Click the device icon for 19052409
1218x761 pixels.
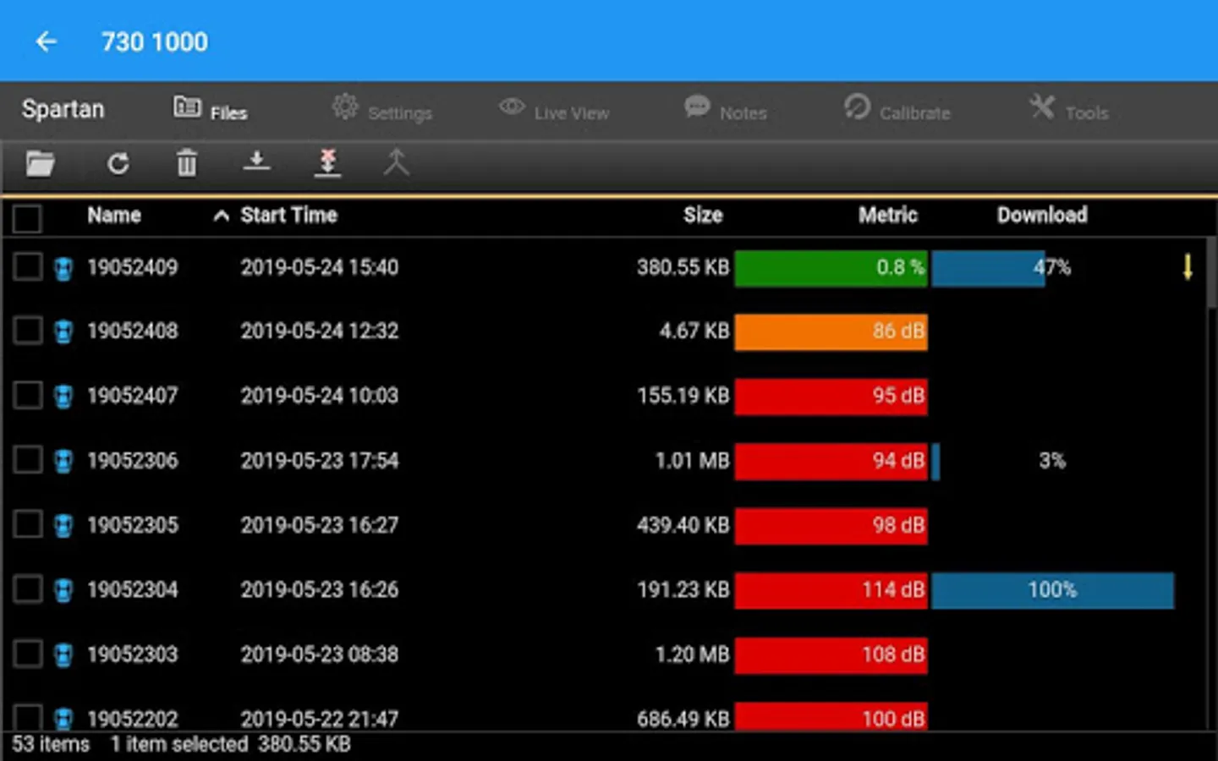63,268
